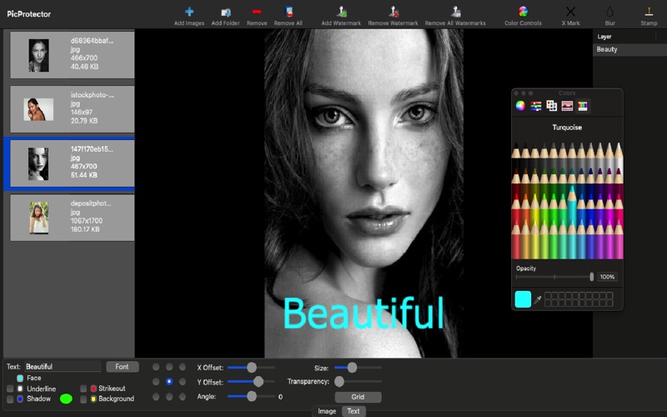This screenshot has height=417, width=667.
Task: Switch to the Image tab
Action: pos(327,411)
